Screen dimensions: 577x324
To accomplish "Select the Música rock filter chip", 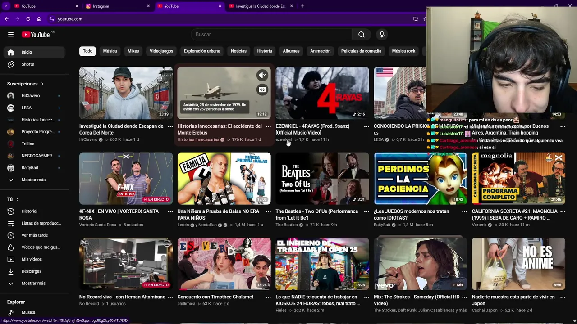I will (x=403, y=51).
